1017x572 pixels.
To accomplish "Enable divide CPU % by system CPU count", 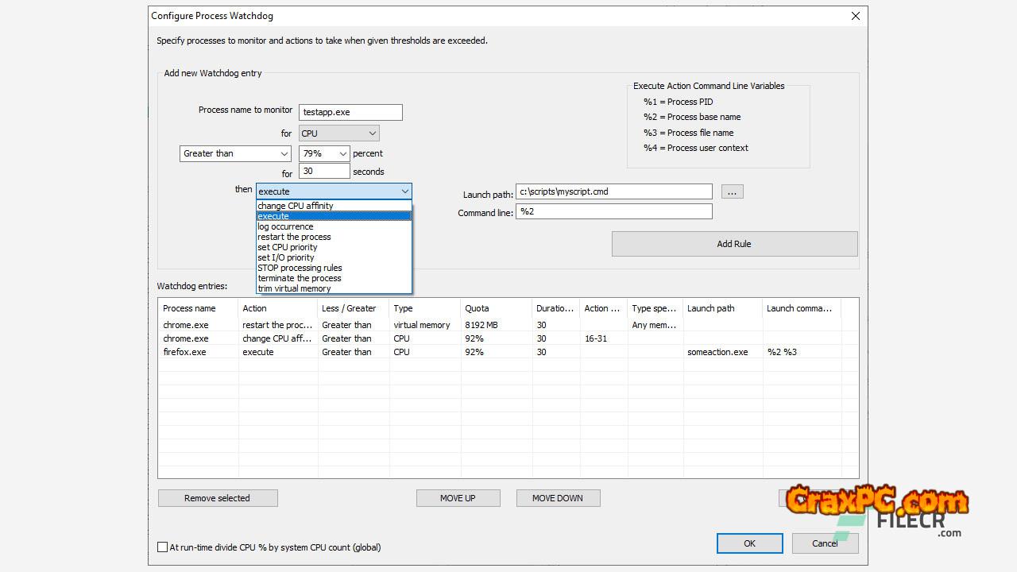I will click(163, 547).
